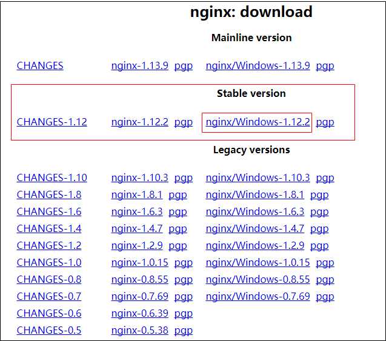Viewport: 386px width, 341px height.
Task: Open pgp signature for nginx-0.8.55
Action: (184, 280)
